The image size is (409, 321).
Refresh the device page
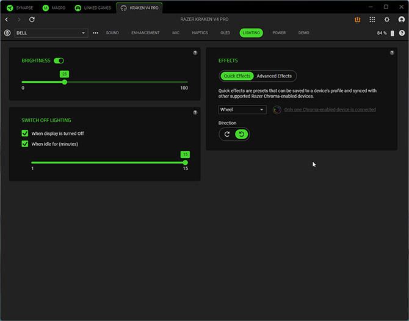[32, 20]
